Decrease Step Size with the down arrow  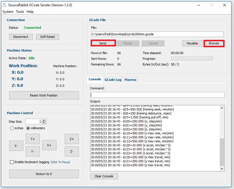44,123
